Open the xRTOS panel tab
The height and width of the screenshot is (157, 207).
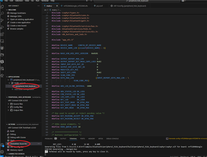(100, 139)
